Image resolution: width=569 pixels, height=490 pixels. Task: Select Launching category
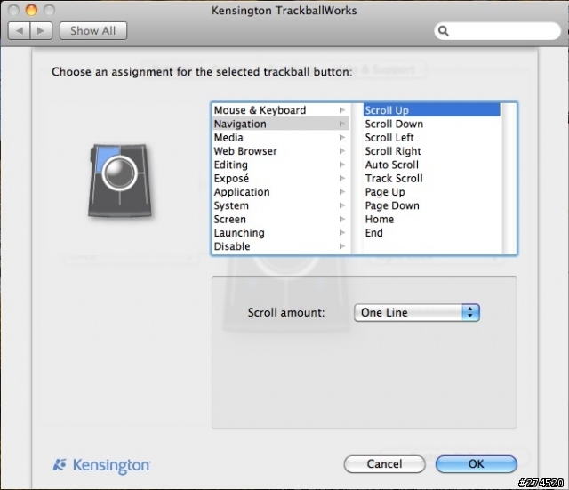280,233
